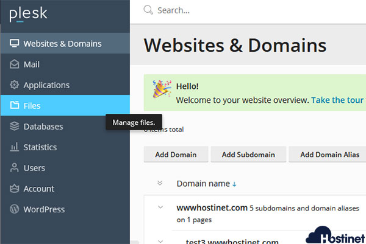Screen dimensions: 366x244
Task: Click the Account crown icon
Action: coord(14,189)
